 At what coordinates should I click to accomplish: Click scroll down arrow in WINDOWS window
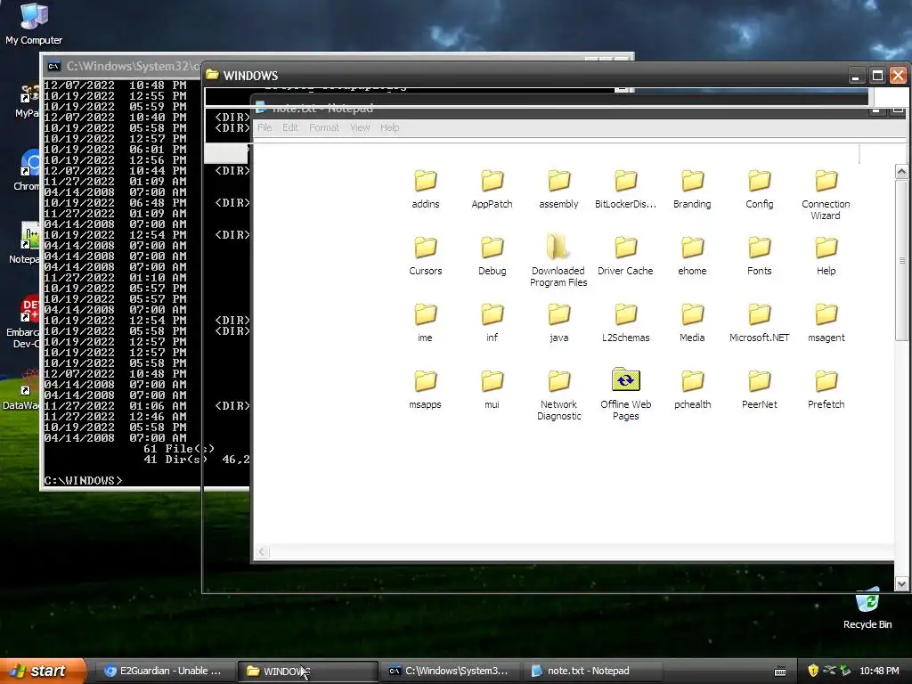(901, 584)
